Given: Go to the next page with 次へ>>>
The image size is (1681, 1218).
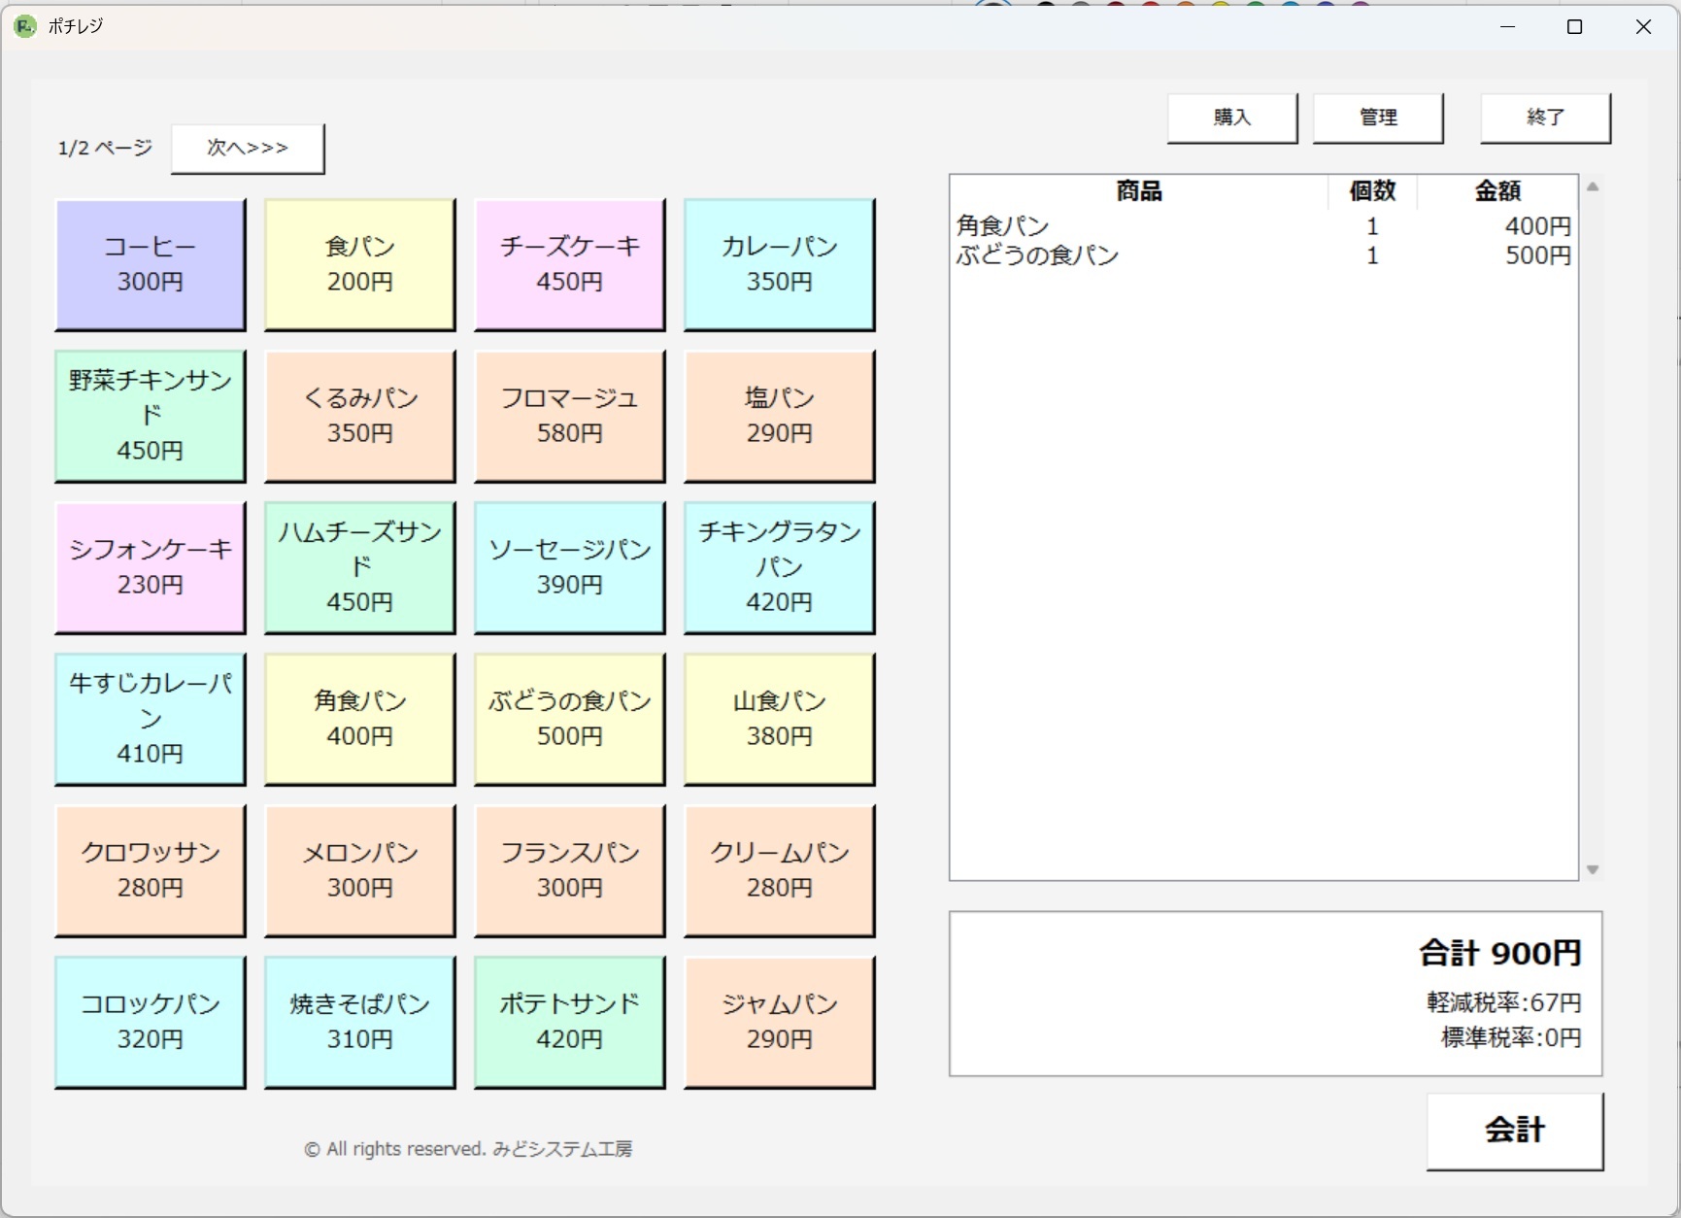Looking at the screenshot, I should 247,148.
